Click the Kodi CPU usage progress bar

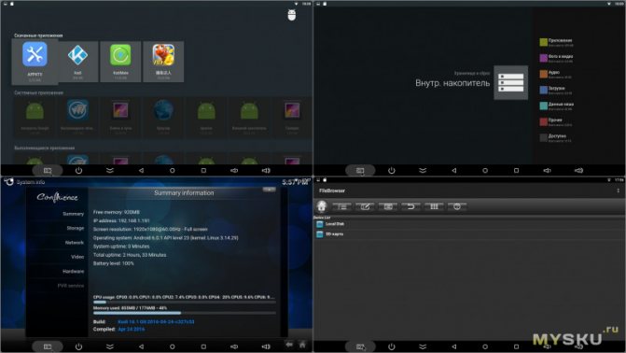tap(185, 303)
